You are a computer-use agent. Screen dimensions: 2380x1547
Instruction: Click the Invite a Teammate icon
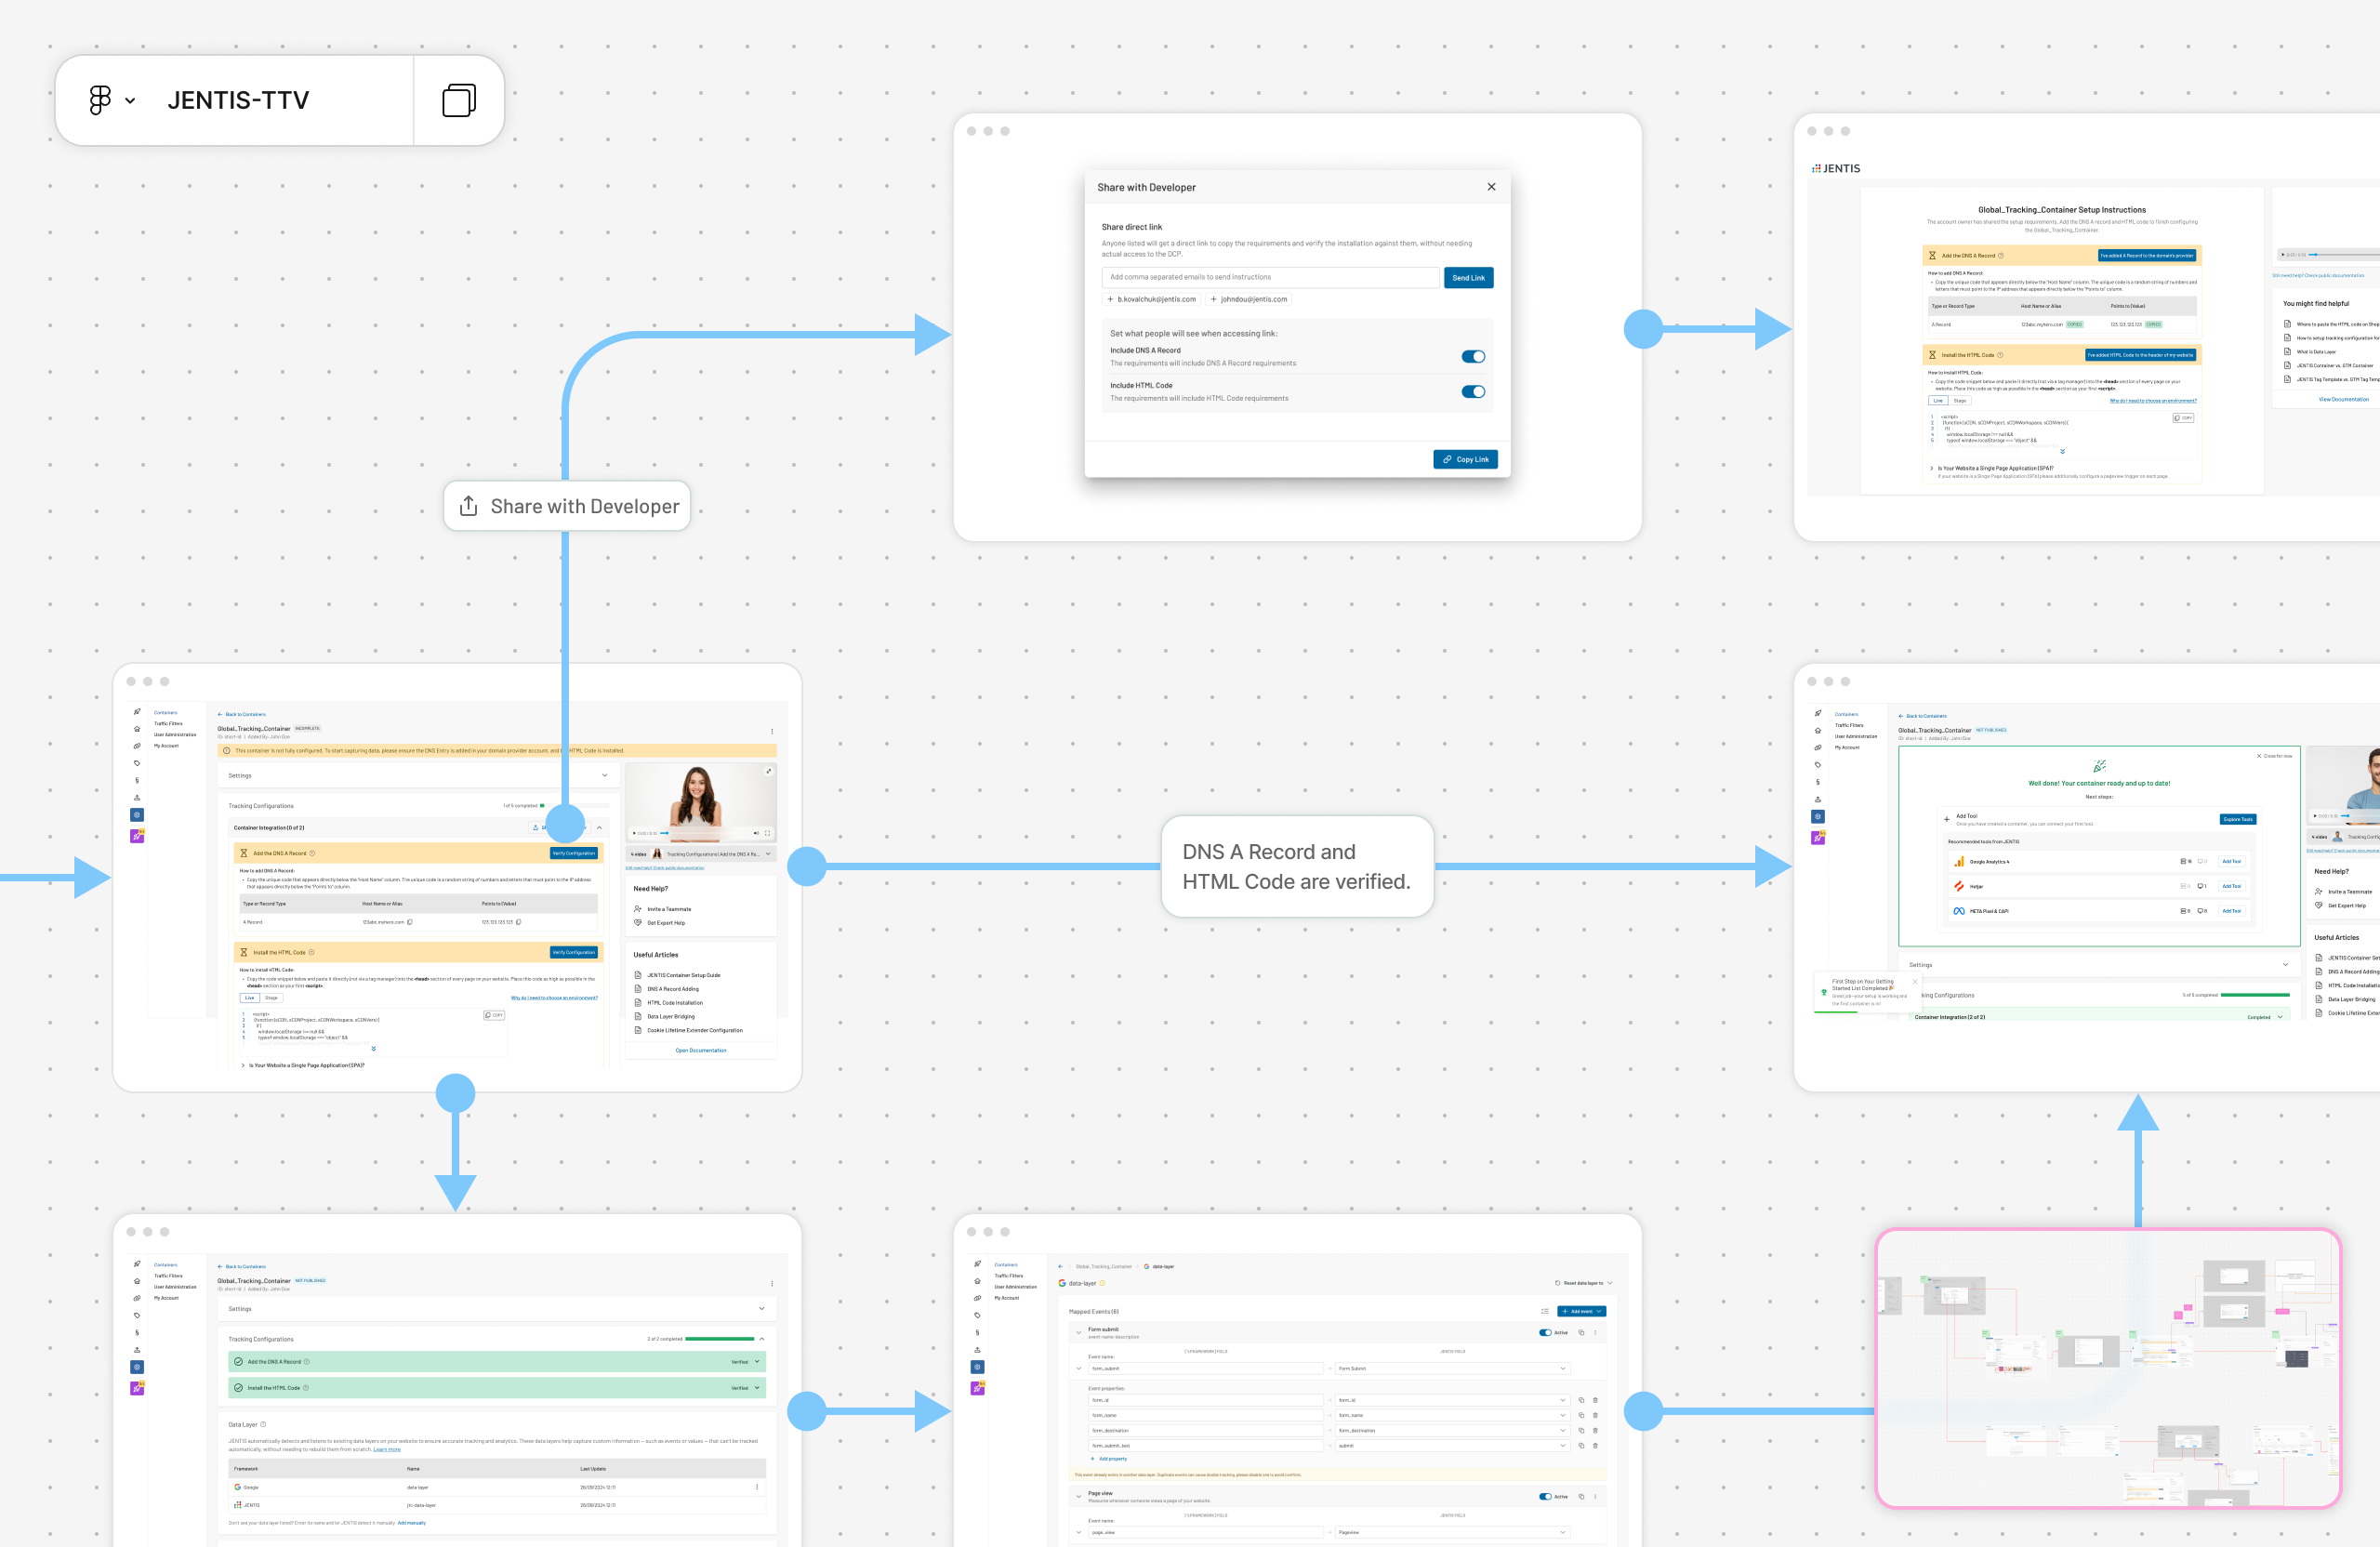(638, 909)
